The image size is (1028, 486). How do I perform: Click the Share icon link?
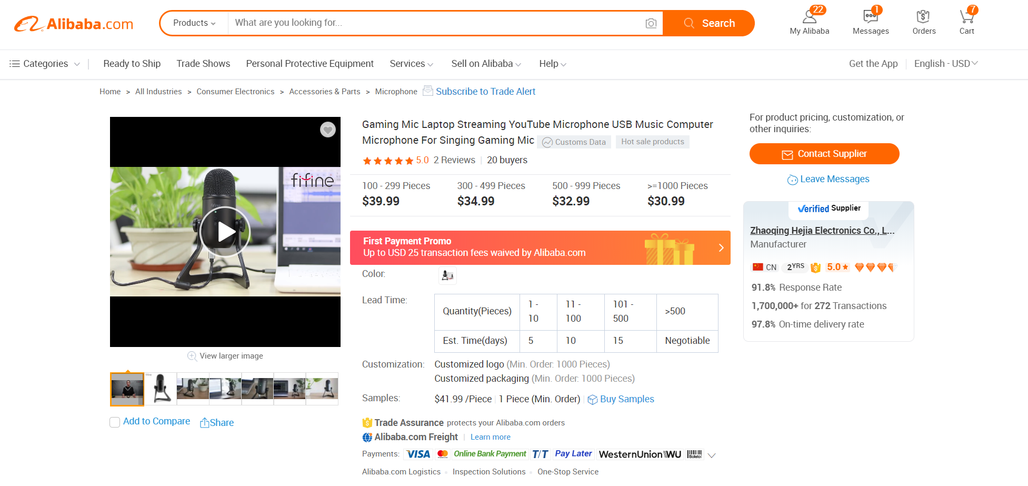tap(217, 422)
